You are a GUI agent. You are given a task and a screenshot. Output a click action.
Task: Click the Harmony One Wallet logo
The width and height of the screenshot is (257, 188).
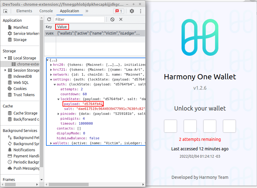(200, 37)
